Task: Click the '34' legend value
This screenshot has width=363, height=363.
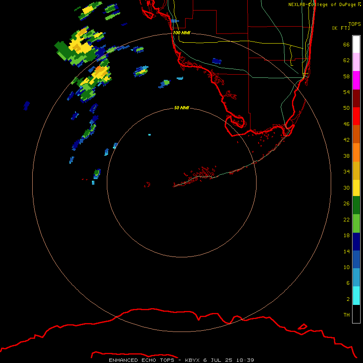Action: 346,172
